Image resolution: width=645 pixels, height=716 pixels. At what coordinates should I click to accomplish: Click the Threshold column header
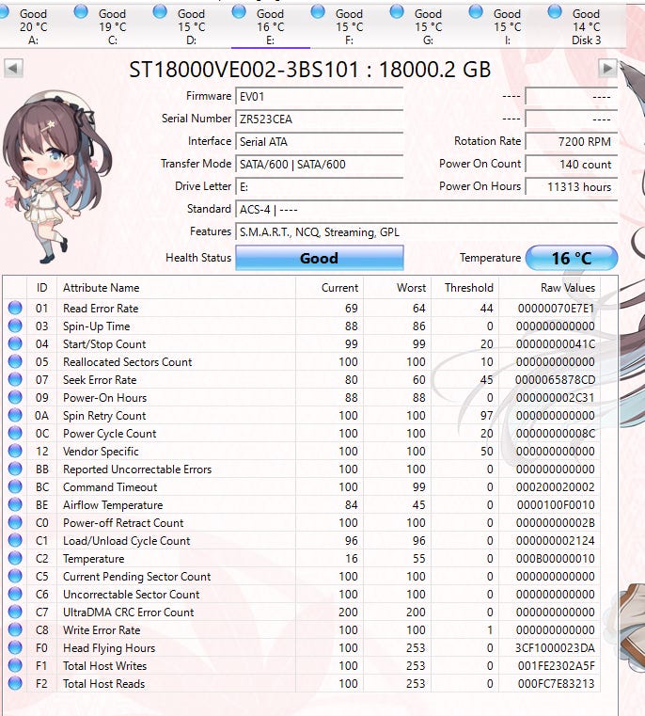click(x=465, y=288)
